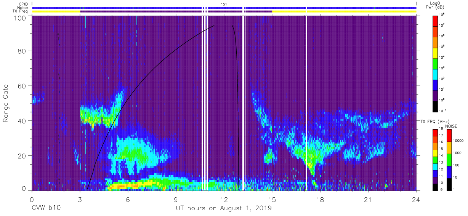
Task: Click the 'TX Freq' row label
Action: pos(21,11)
